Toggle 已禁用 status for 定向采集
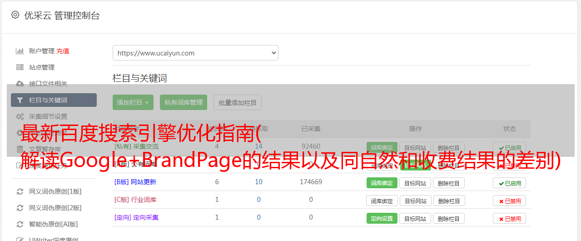This screenshot has height=241, width=581. coord(510,218)
